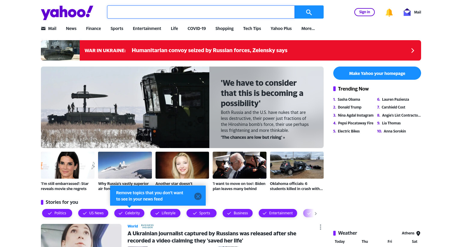This screenshot has width=462, height=247.
Task: Click the Sign in button
Action: [365, 12]
